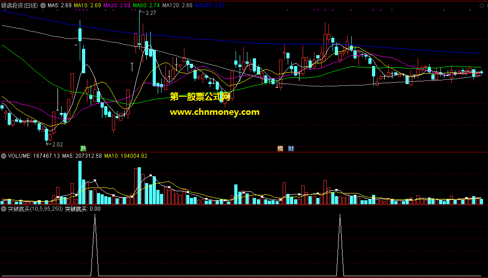Click the magenta MA20: 2.69 label

point(117,5)
